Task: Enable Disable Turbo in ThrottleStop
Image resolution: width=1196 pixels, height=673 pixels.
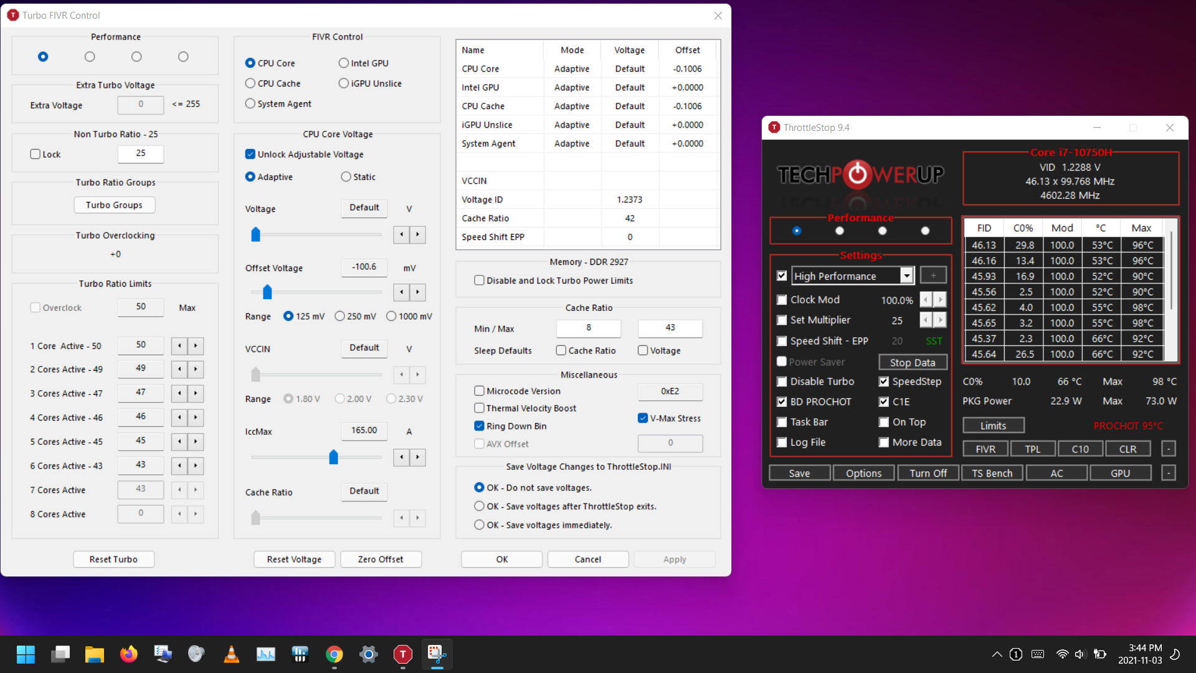Action: coord(782,381)
